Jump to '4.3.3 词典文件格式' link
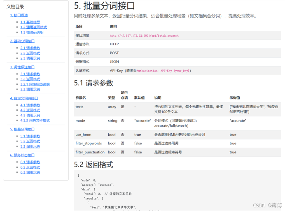This screenshot has height=211, width=285. (x=35, y=121)
